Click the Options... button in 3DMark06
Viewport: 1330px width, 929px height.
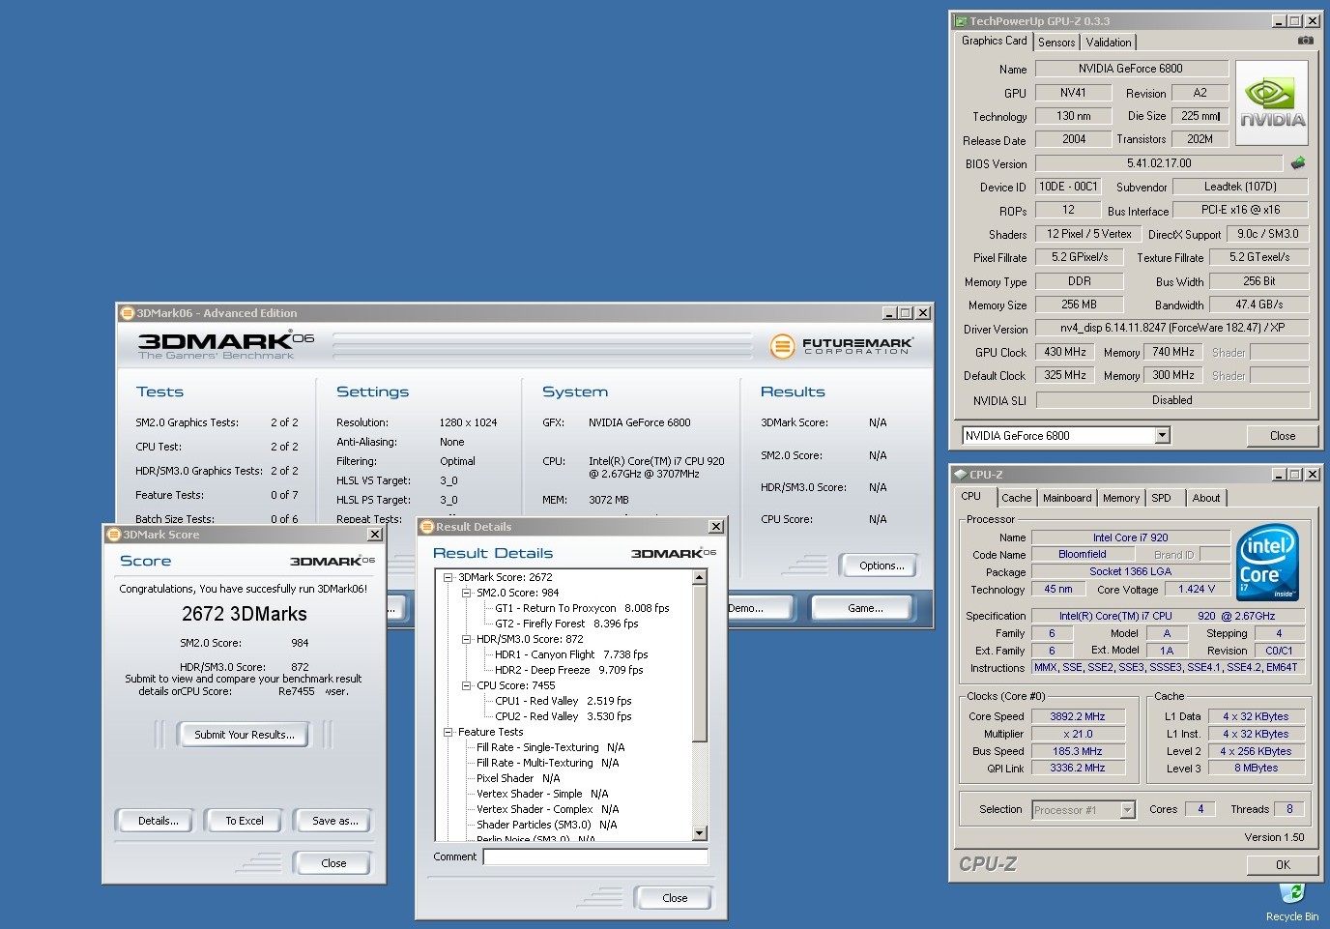pos(882,566)
